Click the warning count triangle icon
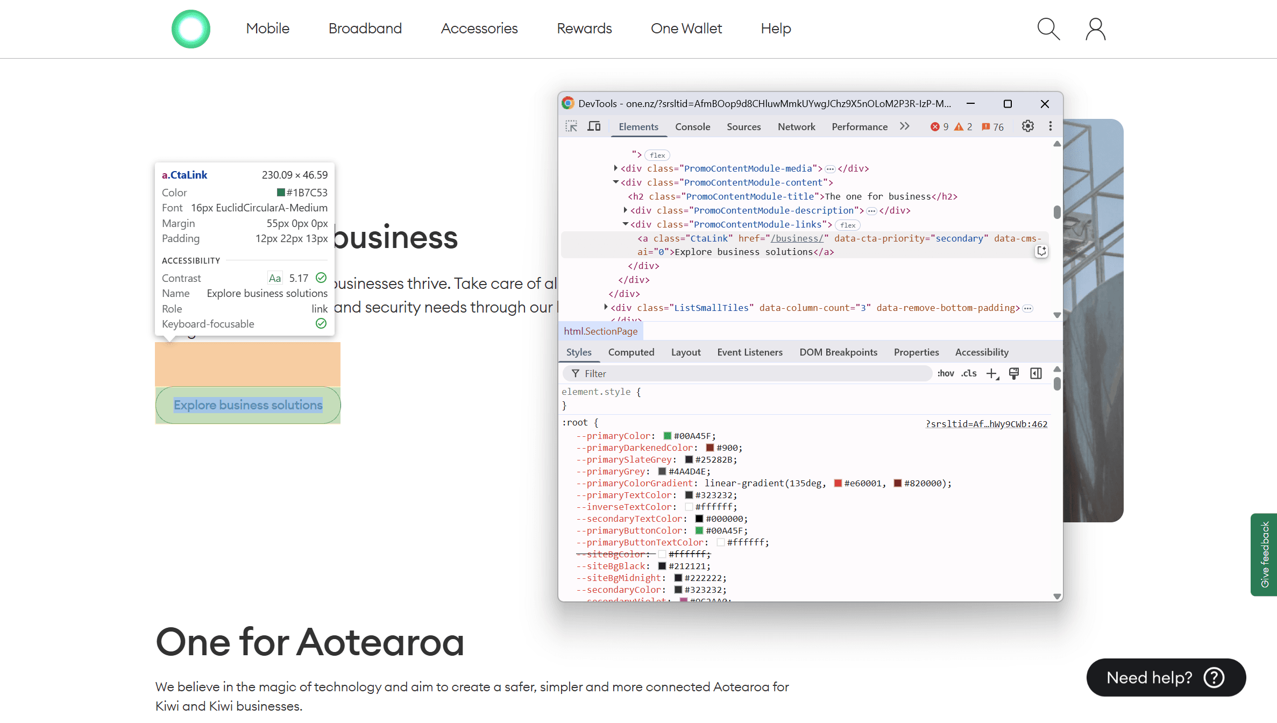The height and width of the screenshot is (723, 1277). pyautogui.click(x=959, y=127)
